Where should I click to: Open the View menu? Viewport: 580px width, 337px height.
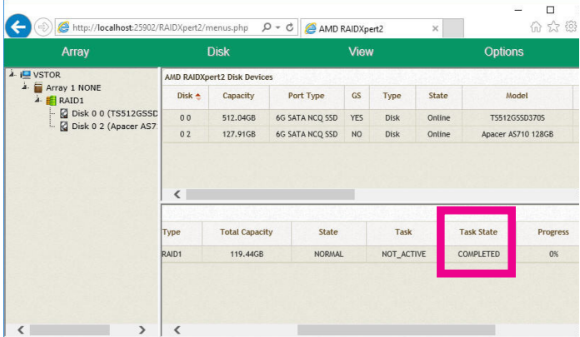click(361, 52)
